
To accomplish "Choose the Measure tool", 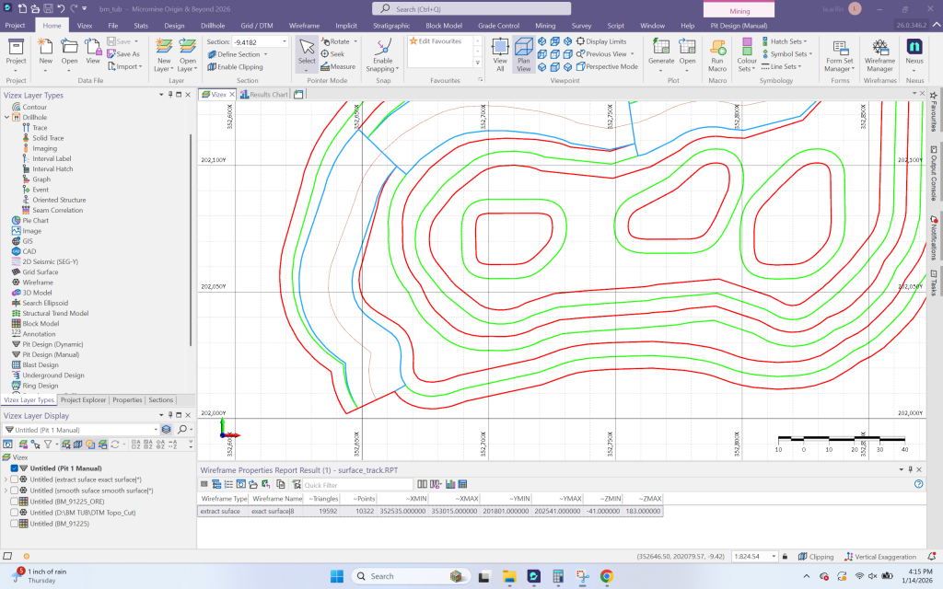I will (338, 66).
